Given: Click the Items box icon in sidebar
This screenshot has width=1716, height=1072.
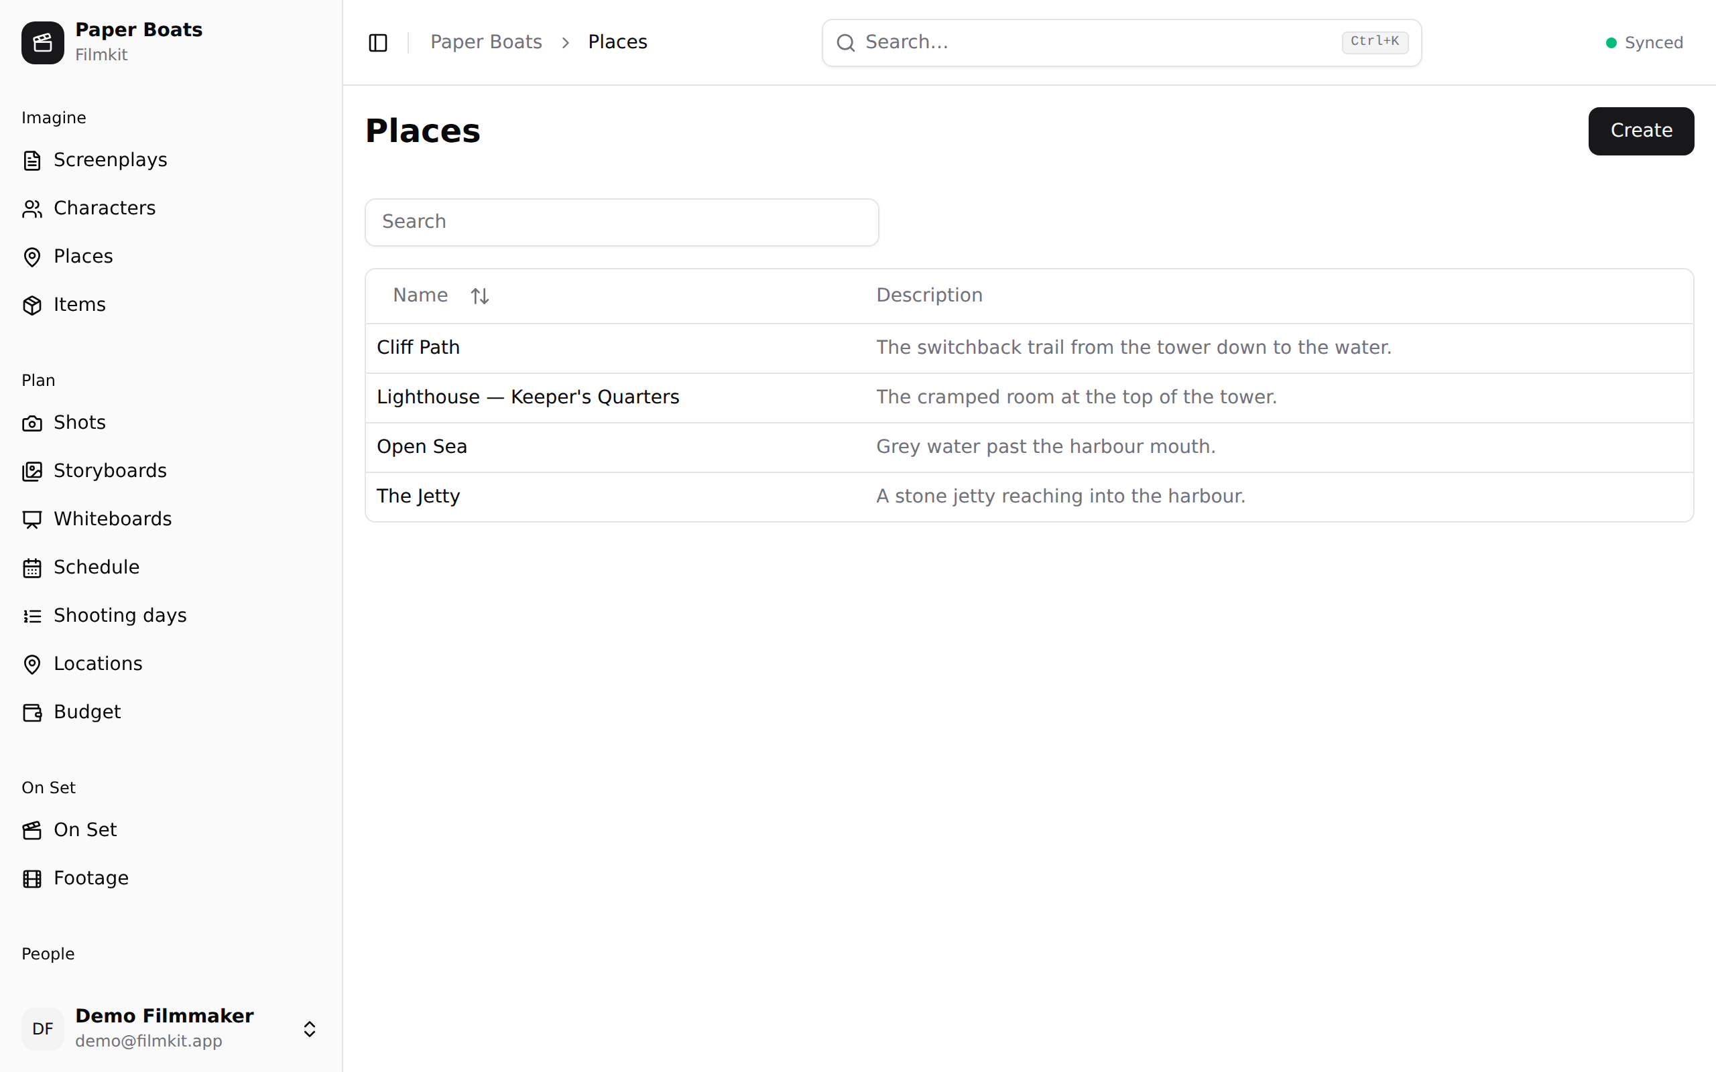Looking at the screenshot, I should click(x=32, y=305).
